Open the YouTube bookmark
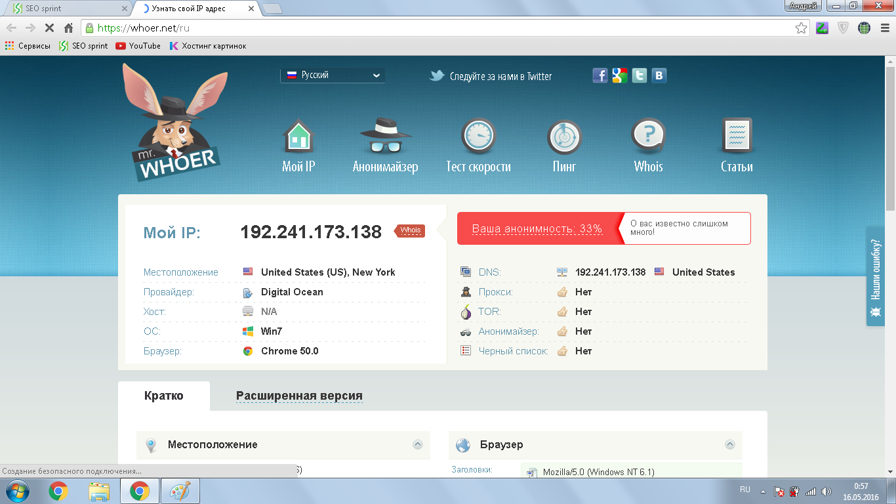 click(x=138, y=46)
